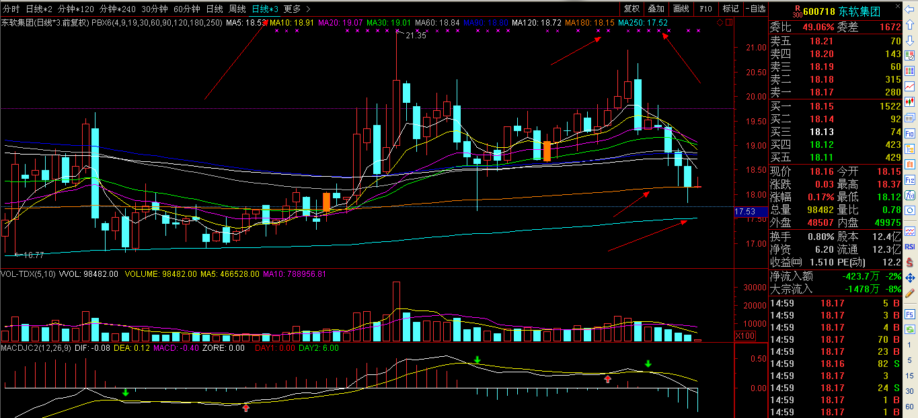Click buy-one price 18.15

coord(821,106)
